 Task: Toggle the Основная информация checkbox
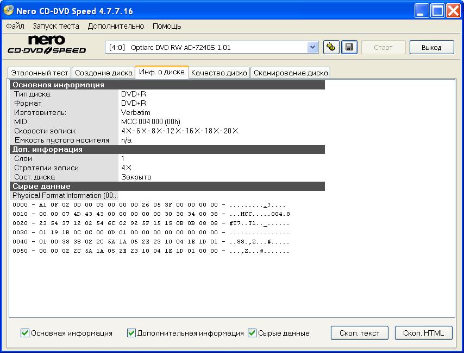click(x=25, y=333)
